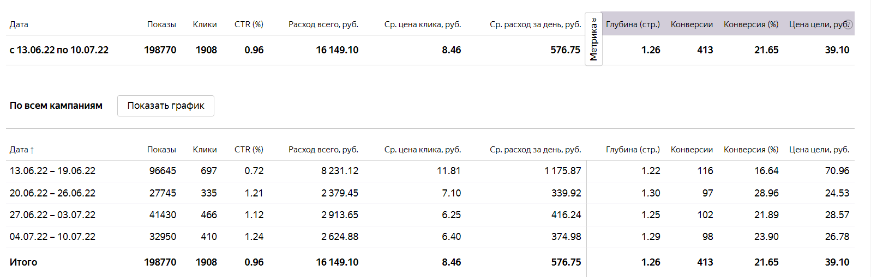This screenshot has height=277, width=871.
Task: Click the Показать график button
Action: tap(166, 106)
